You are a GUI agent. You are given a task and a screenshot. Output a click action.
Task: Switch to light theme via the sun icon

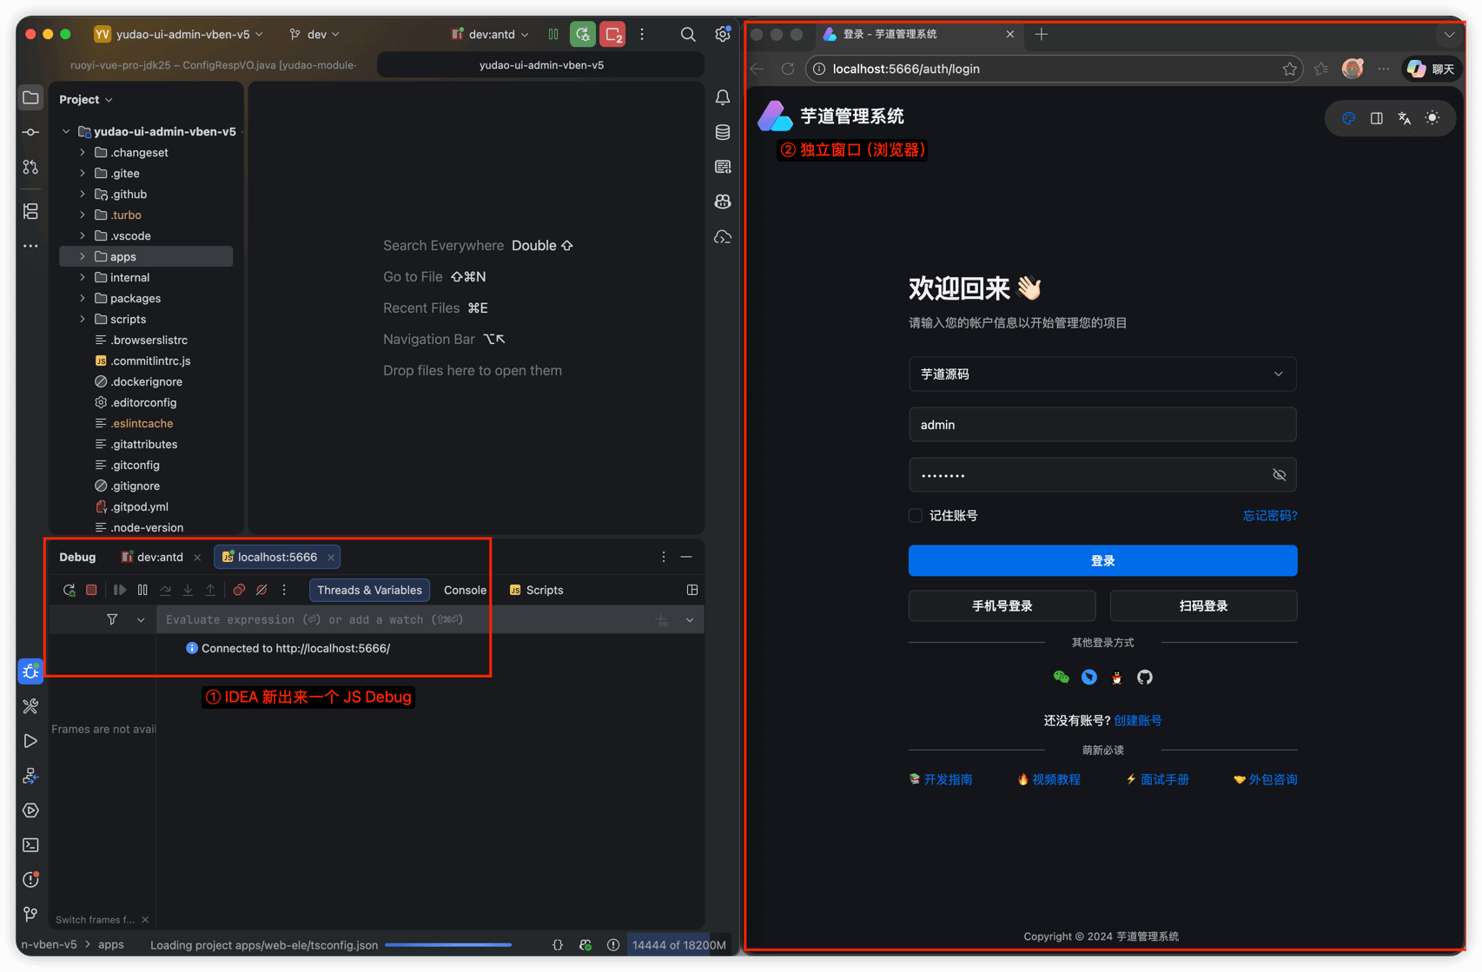pos(1432,118)
